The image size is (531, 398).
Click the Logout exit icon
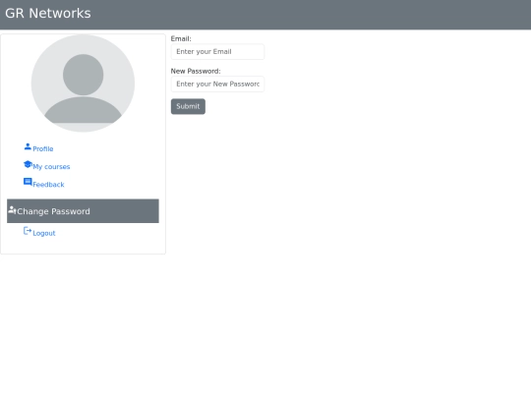pos(28,231)
